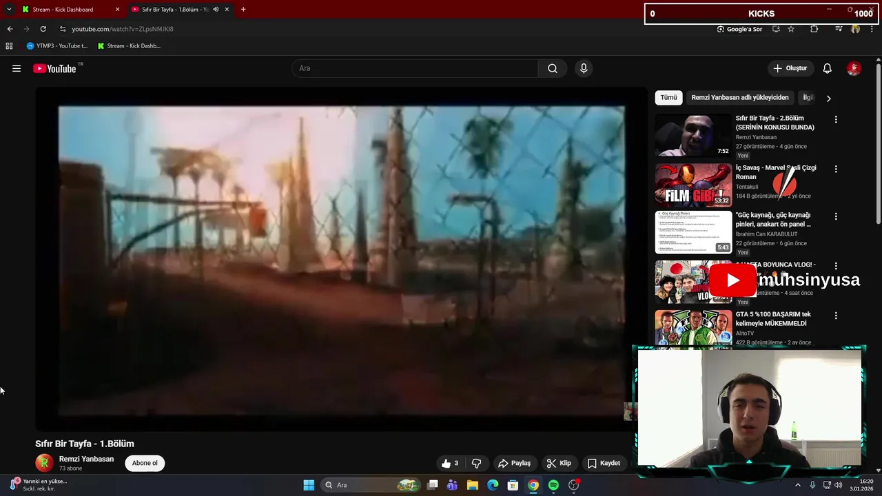Open Spotify from the taskbar

pyautogui.click(x=553, y=485)
